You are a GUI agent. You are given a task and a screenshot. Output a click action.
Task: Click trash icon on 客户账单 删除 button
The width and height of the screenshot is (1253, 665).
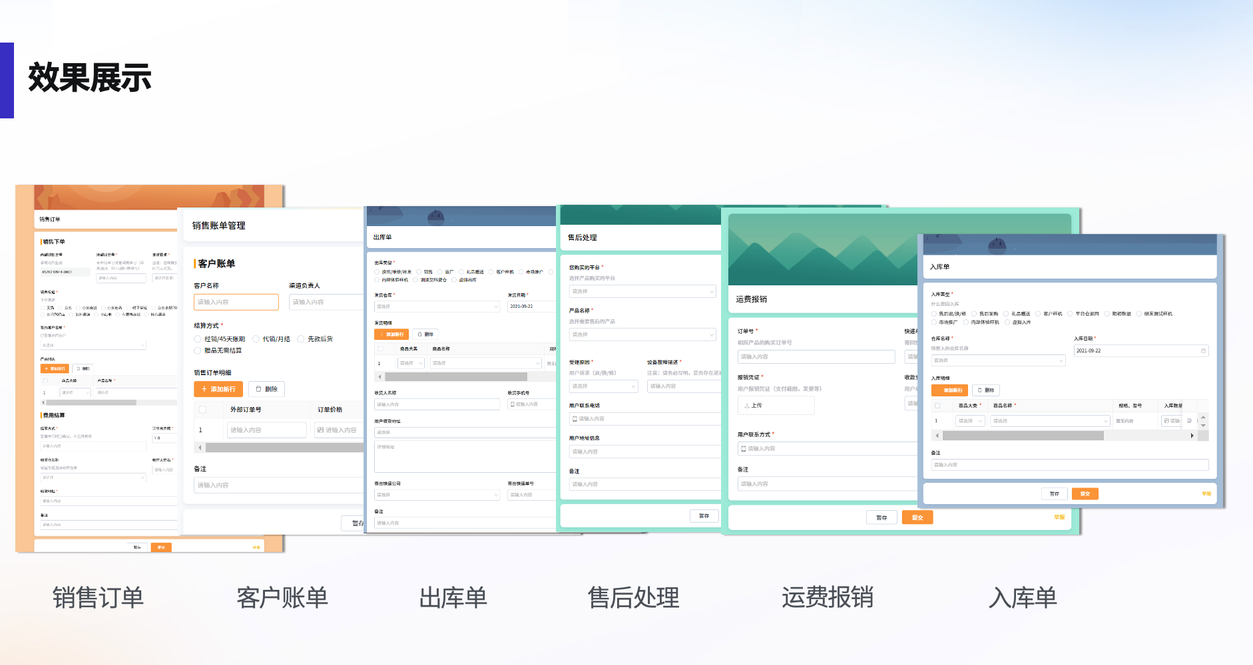tap(258, 389)
